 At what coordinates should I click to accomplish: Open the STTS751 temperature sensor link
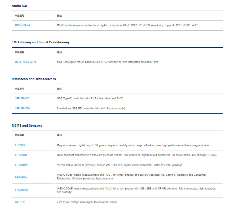[20, 202]
